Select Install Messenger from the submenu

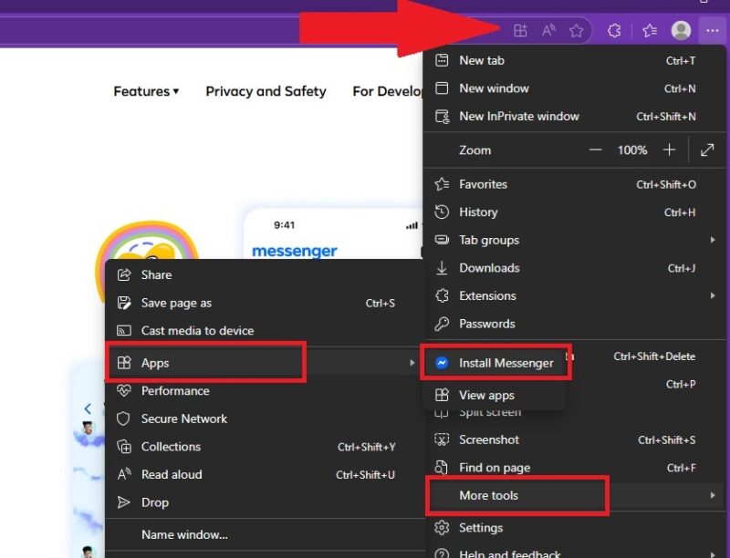pos(507,362)
